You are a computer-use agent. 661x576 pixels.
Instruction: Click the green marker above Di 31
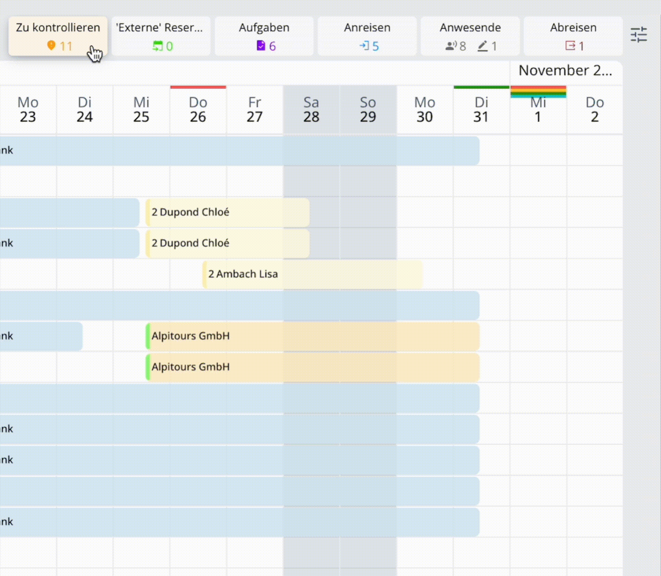click(481, 87)
